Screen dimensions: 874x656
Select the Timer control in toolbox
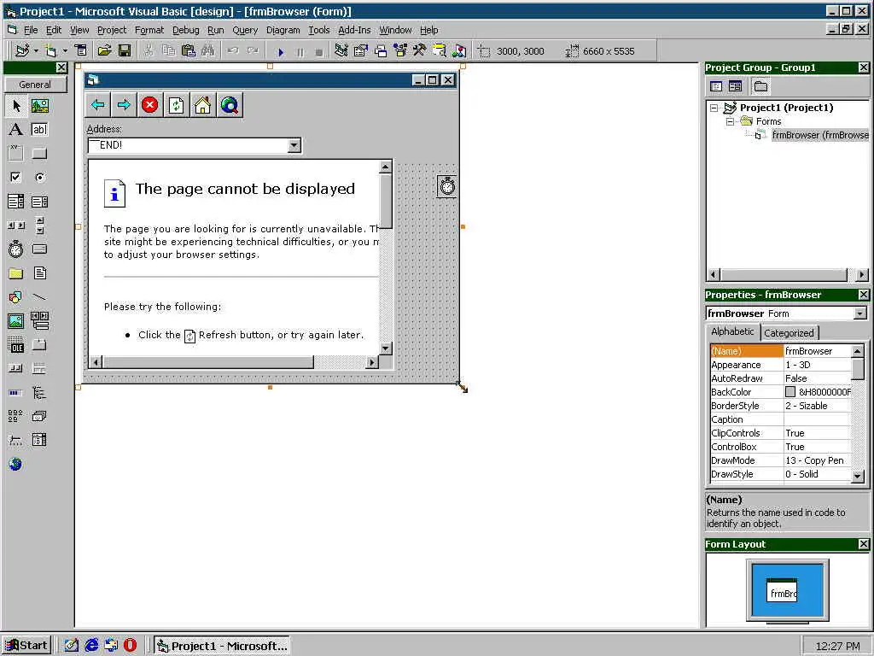tap(15, 249)
